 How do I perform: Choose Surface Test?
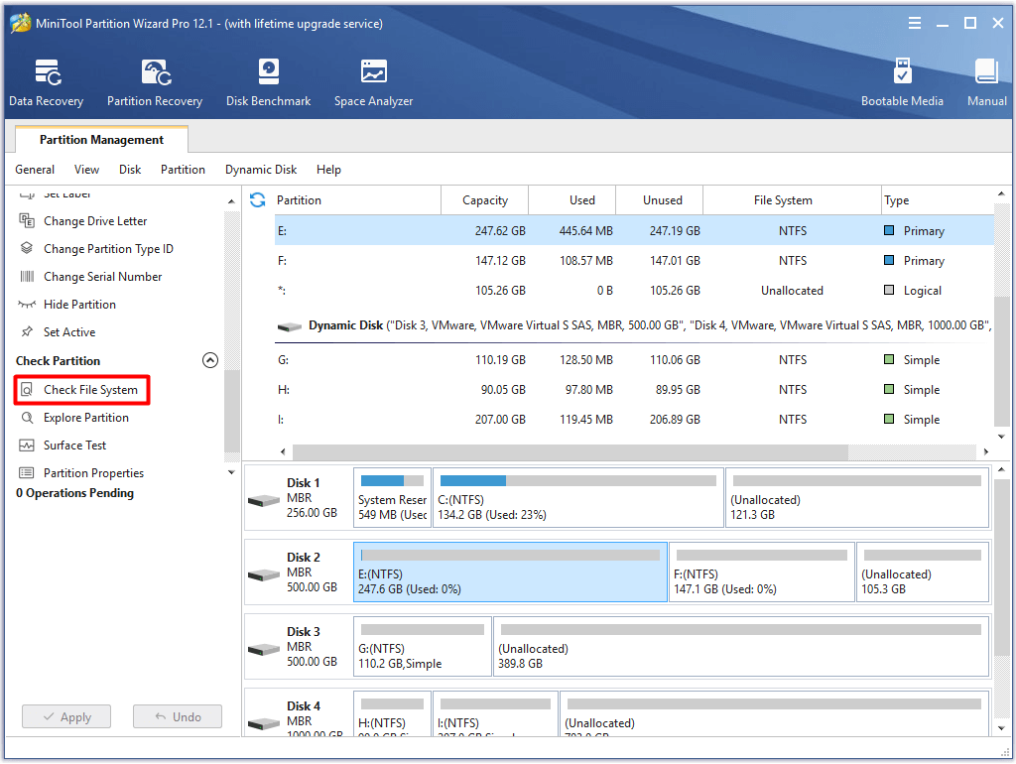pyautogui.click(x=74, y=446)
